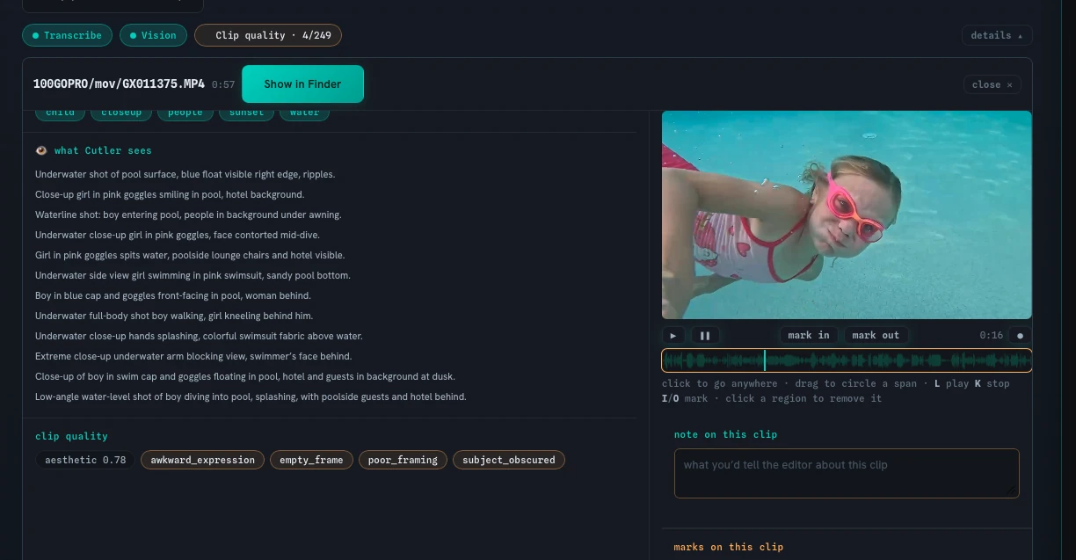Click the 'what Cutler sees' heading
Image resolution: width=1076 pixels, height=560 pixels.
point(103,150)
